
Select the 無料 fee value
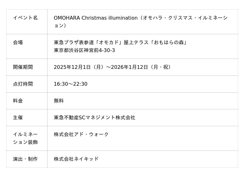59,101
